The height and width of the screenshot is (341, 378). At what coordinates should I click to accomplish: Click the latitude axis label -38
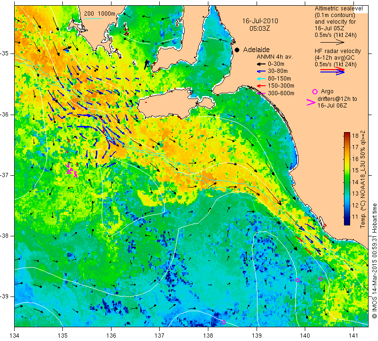tap(4, 236)
